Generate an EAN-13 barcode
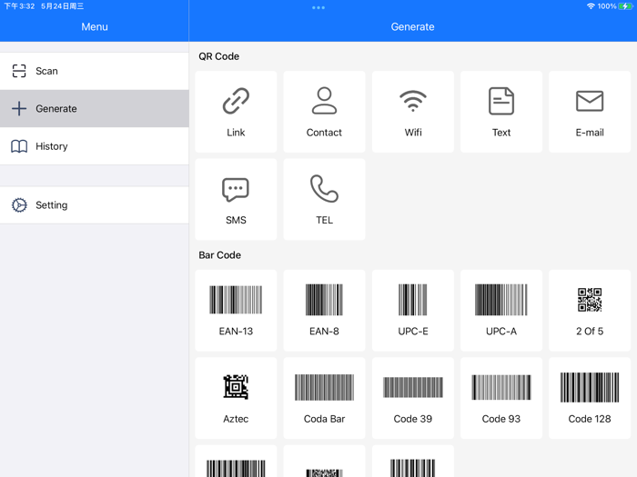This screenshot has height=477, width=637. (236, 311)
